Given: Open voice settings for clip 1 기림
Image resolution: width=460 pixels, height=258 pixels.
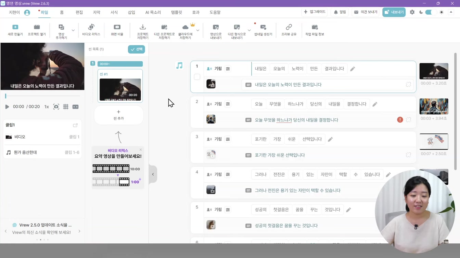Looking at the screenshot, I should pos(228,69).
